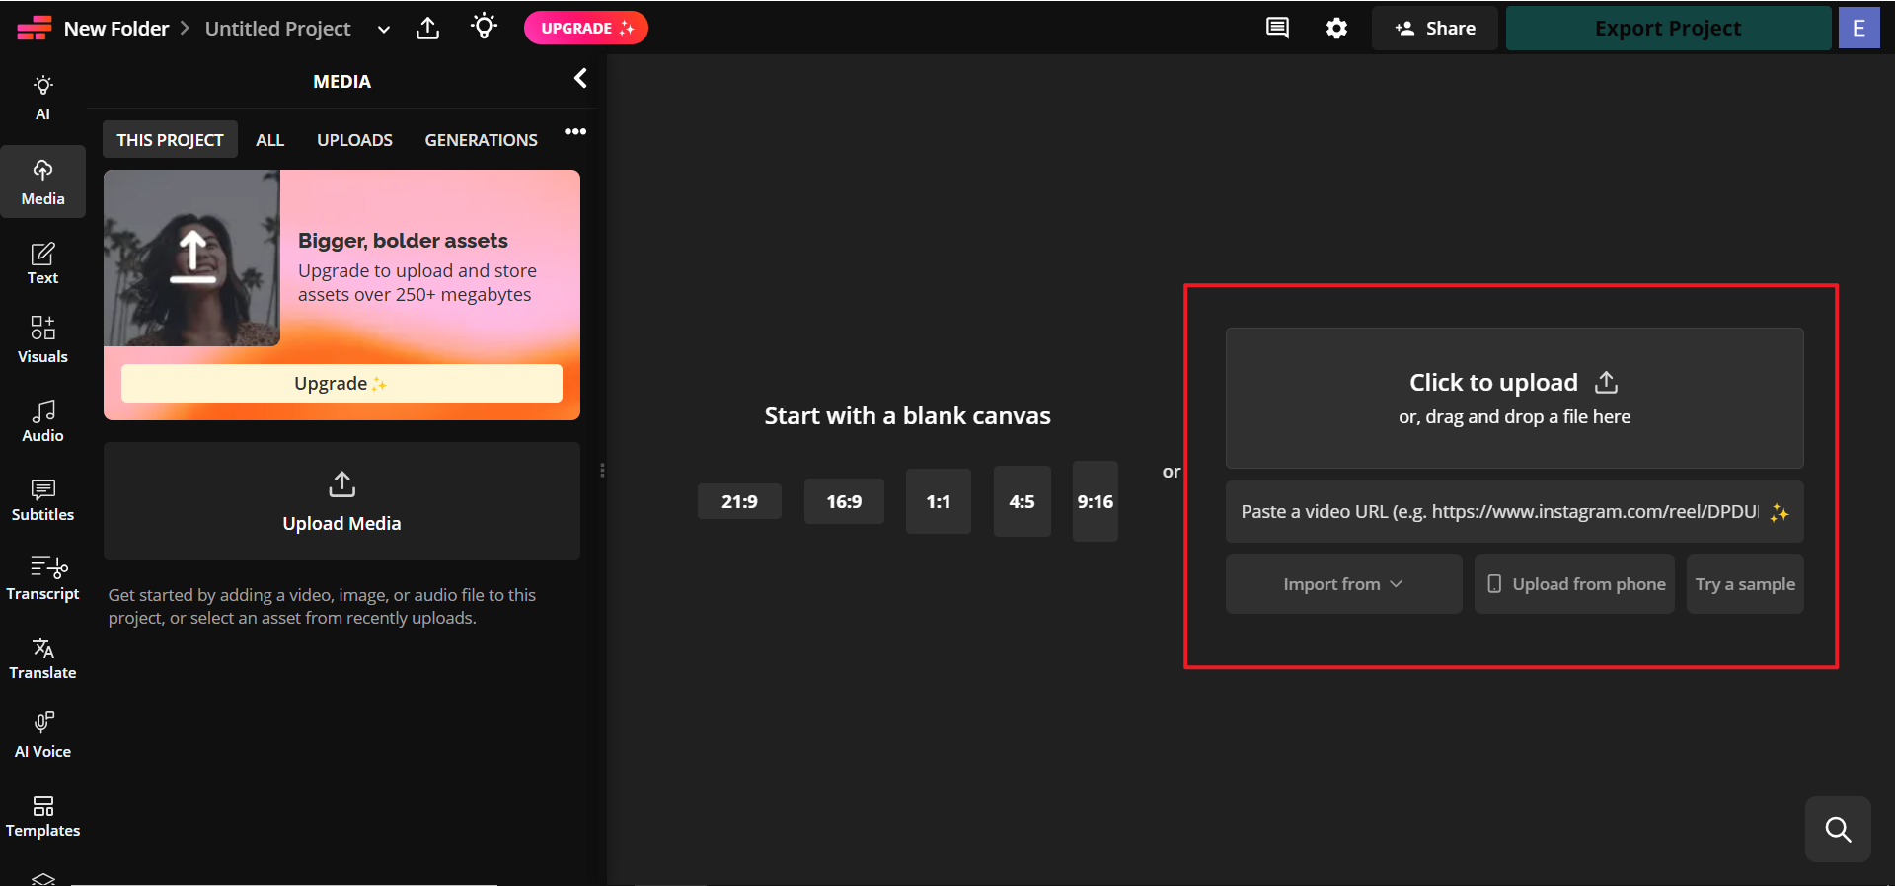Click the promo card woman thumbnail
Viewport: 1895px width, 886px height.
click(x=191, y=258)
